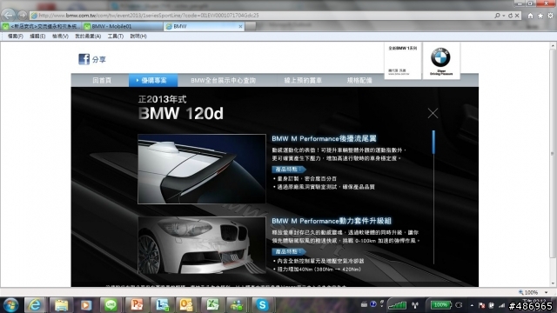Image resolution: width=557 pixels, height=313 pixels.
Task: Click the search magnifier in address bar
Action: click(497, 16)
